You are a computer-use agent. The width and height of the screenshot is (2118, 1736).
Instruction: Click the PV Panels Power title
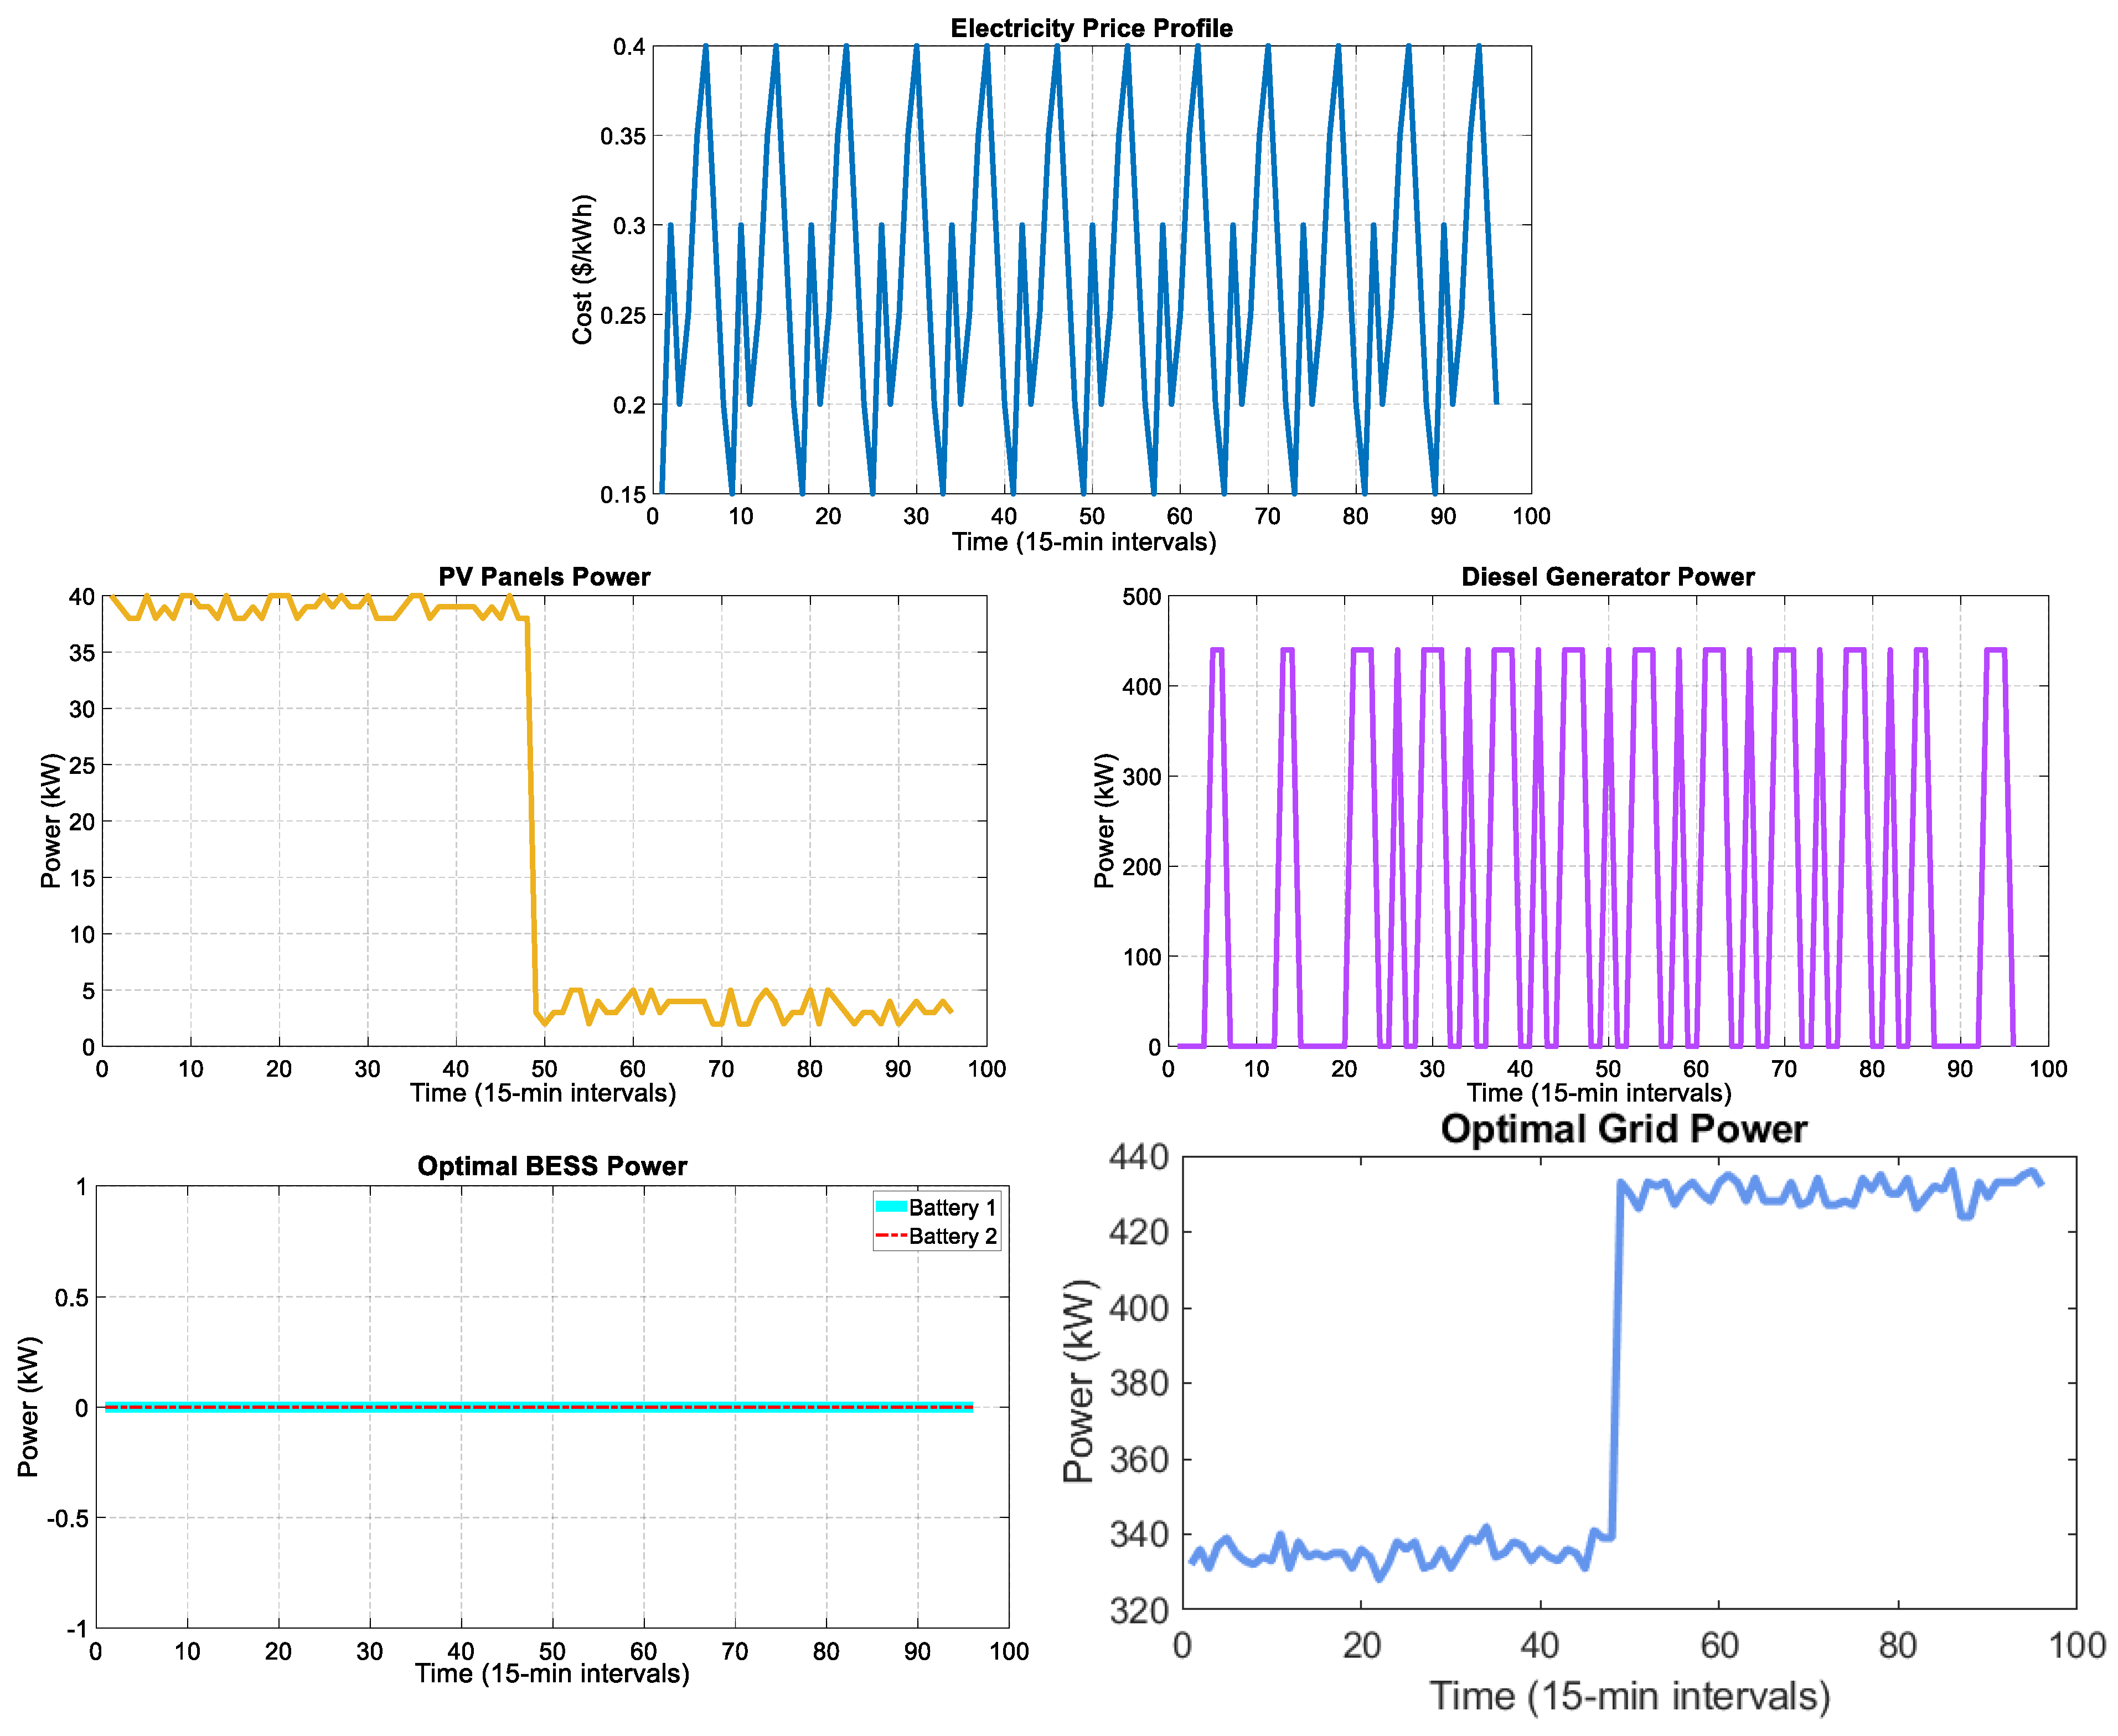coord(544,577)
